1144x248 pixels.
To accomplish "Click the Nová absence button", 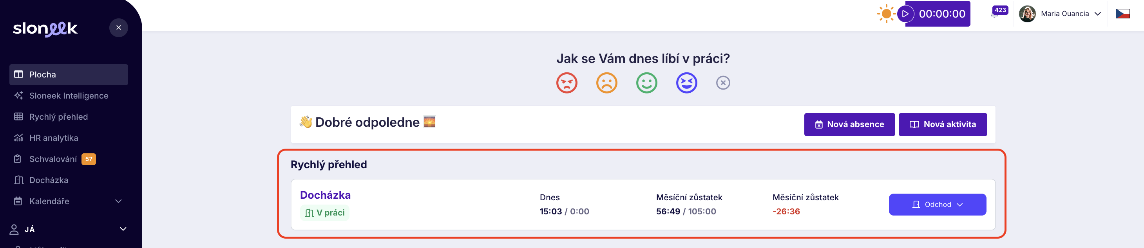I will point(849,125).
